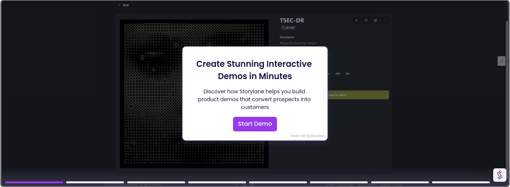Click the Storylane logo widget in the corner
This screenshot has width=510, height=187.
[x=500, y=175]
